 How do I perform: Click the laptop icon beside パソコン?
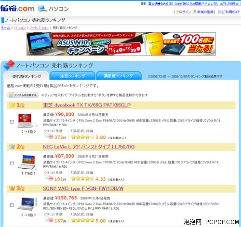click(42, 9)
